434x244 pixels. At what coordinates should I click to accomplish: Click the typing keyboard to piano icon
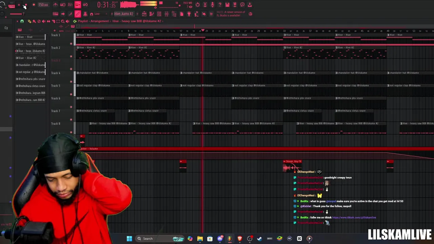pos(55,14)
